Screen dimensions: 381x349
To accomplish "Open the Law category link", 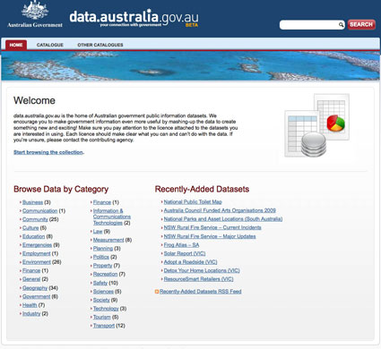I will click(98, 232).
